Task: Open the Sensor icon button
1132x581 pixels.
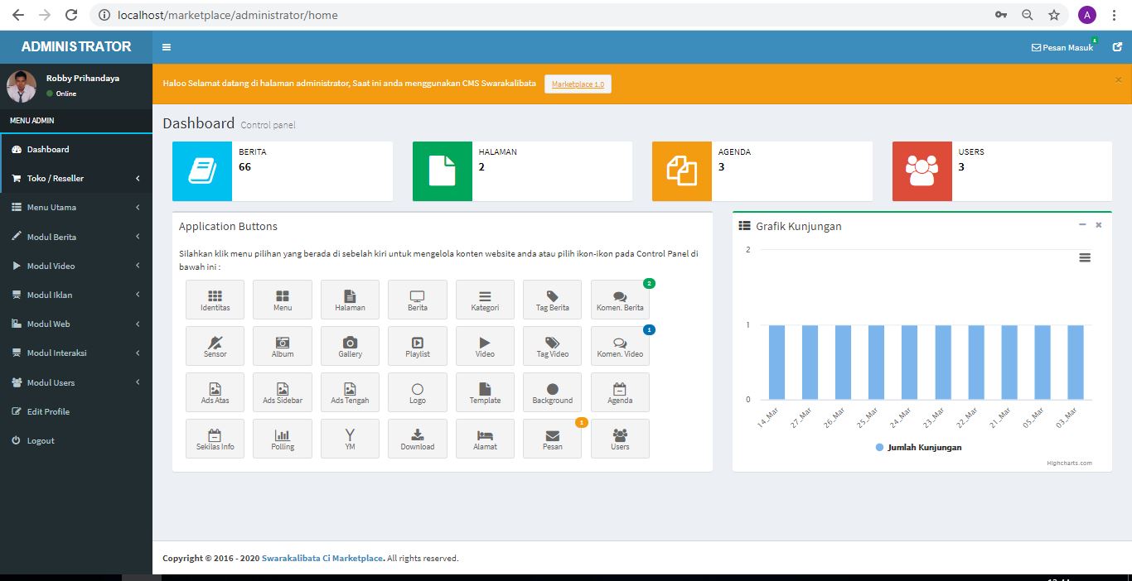Action: click(215, 346)
